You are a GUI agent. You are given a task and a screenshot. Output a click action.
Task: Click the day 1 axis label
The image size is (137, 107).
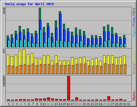pyautogui.click(x=9, y=104)
